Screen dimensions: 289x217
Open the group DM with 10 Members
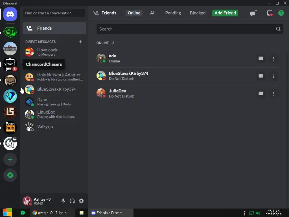pyautogui.click(x=54, y=52)
